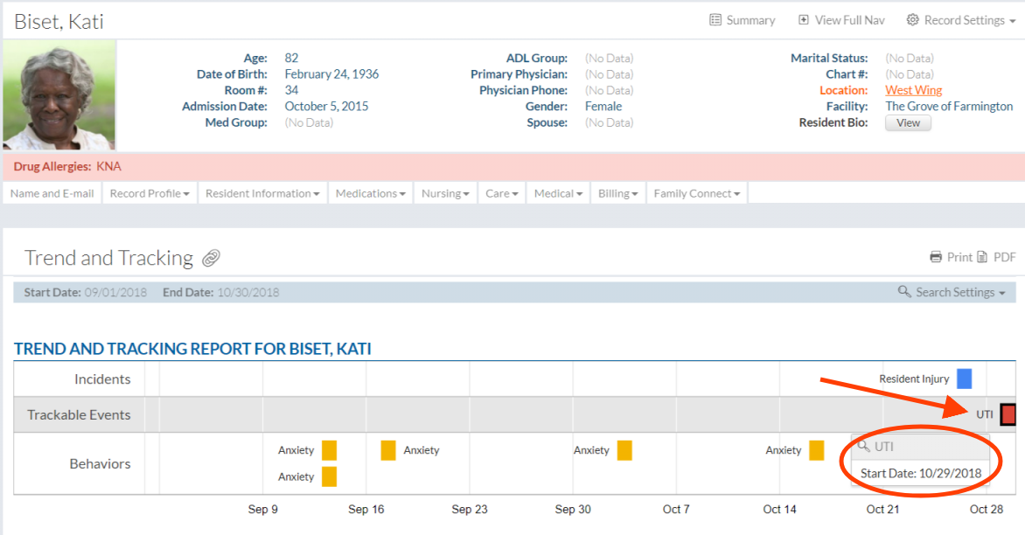The width and height of the screenshot is (1025, 535).
Task: Click the End Date field value
Action: pyautogui.click(x=247, y=292)
